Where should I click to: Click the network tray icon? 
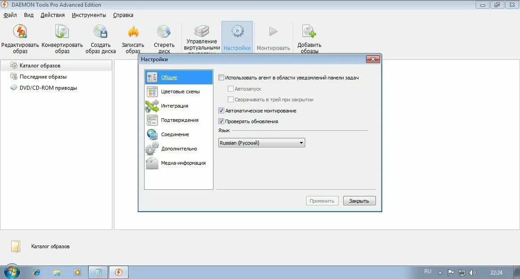pyautogui.click(x=461, y=273)
